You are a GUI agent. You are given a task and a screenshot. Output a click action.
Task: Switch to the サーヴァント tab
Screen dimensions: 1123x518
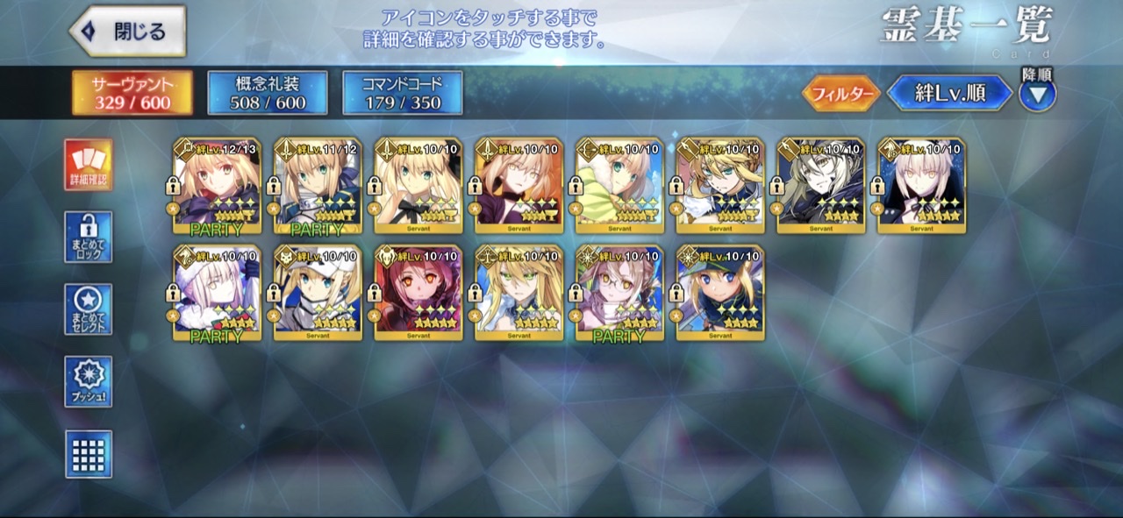132,93
